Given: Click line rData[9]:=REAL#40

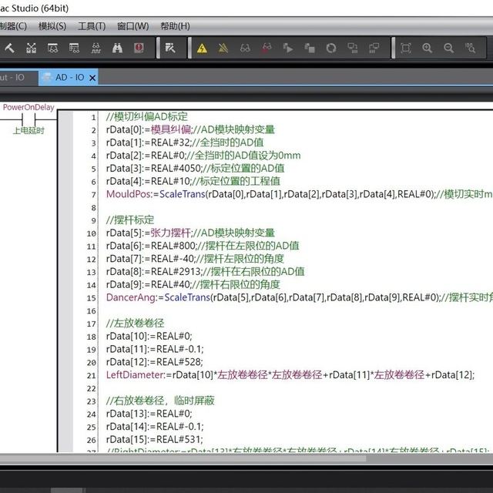Looking at the screenshot, I should (x=193, y=284).
